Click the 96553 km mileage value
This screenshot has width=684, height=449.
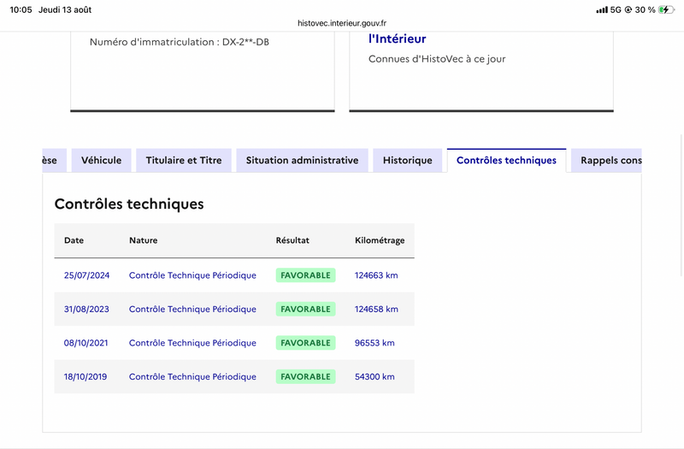(374, 343)
